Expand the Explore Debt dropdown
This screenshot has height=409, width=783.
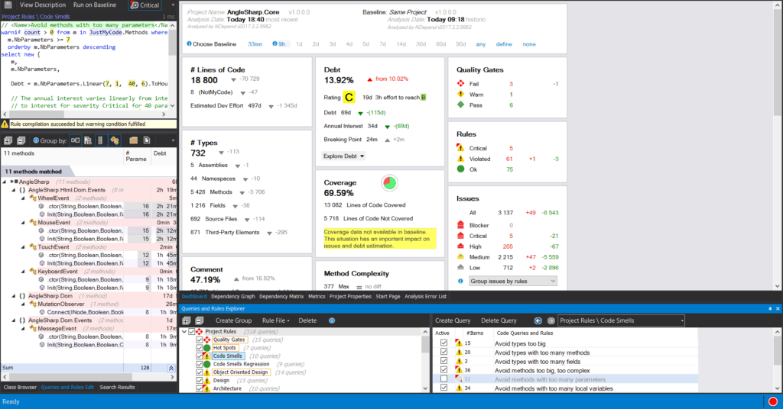point(344,156)
